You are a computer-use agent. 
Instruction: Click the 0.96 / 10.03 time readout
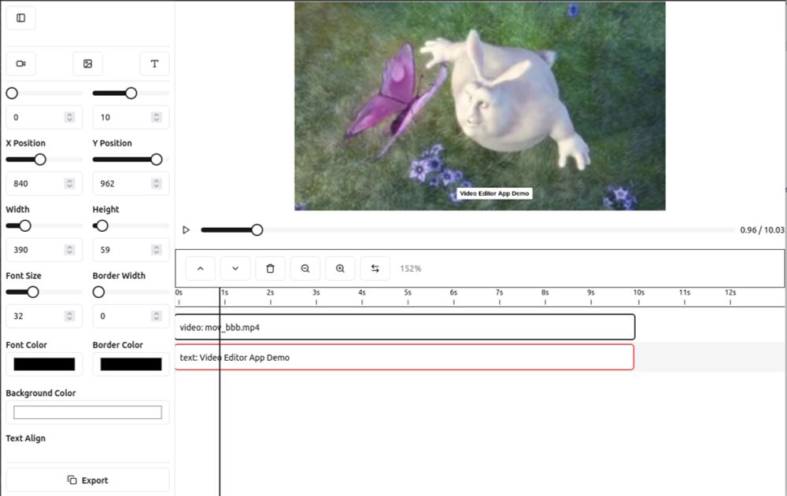pos(762,230)
